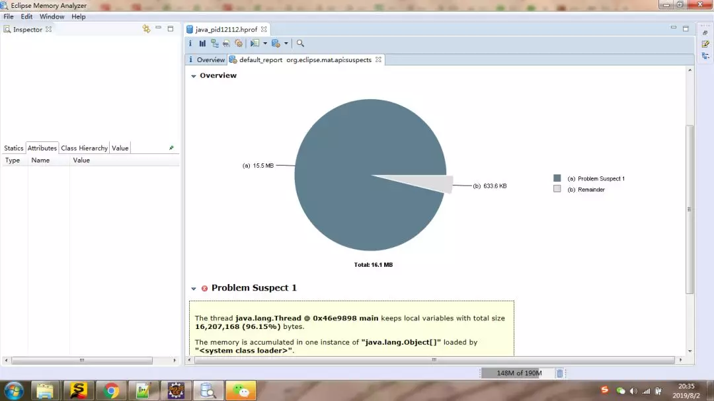The image size is (714, 401).
Task: Open the File menu
Action: 9,17
